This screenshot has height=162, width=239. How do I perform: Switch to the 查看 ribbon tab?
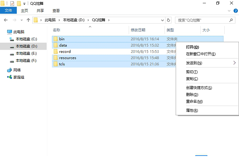tap(56, 10)
